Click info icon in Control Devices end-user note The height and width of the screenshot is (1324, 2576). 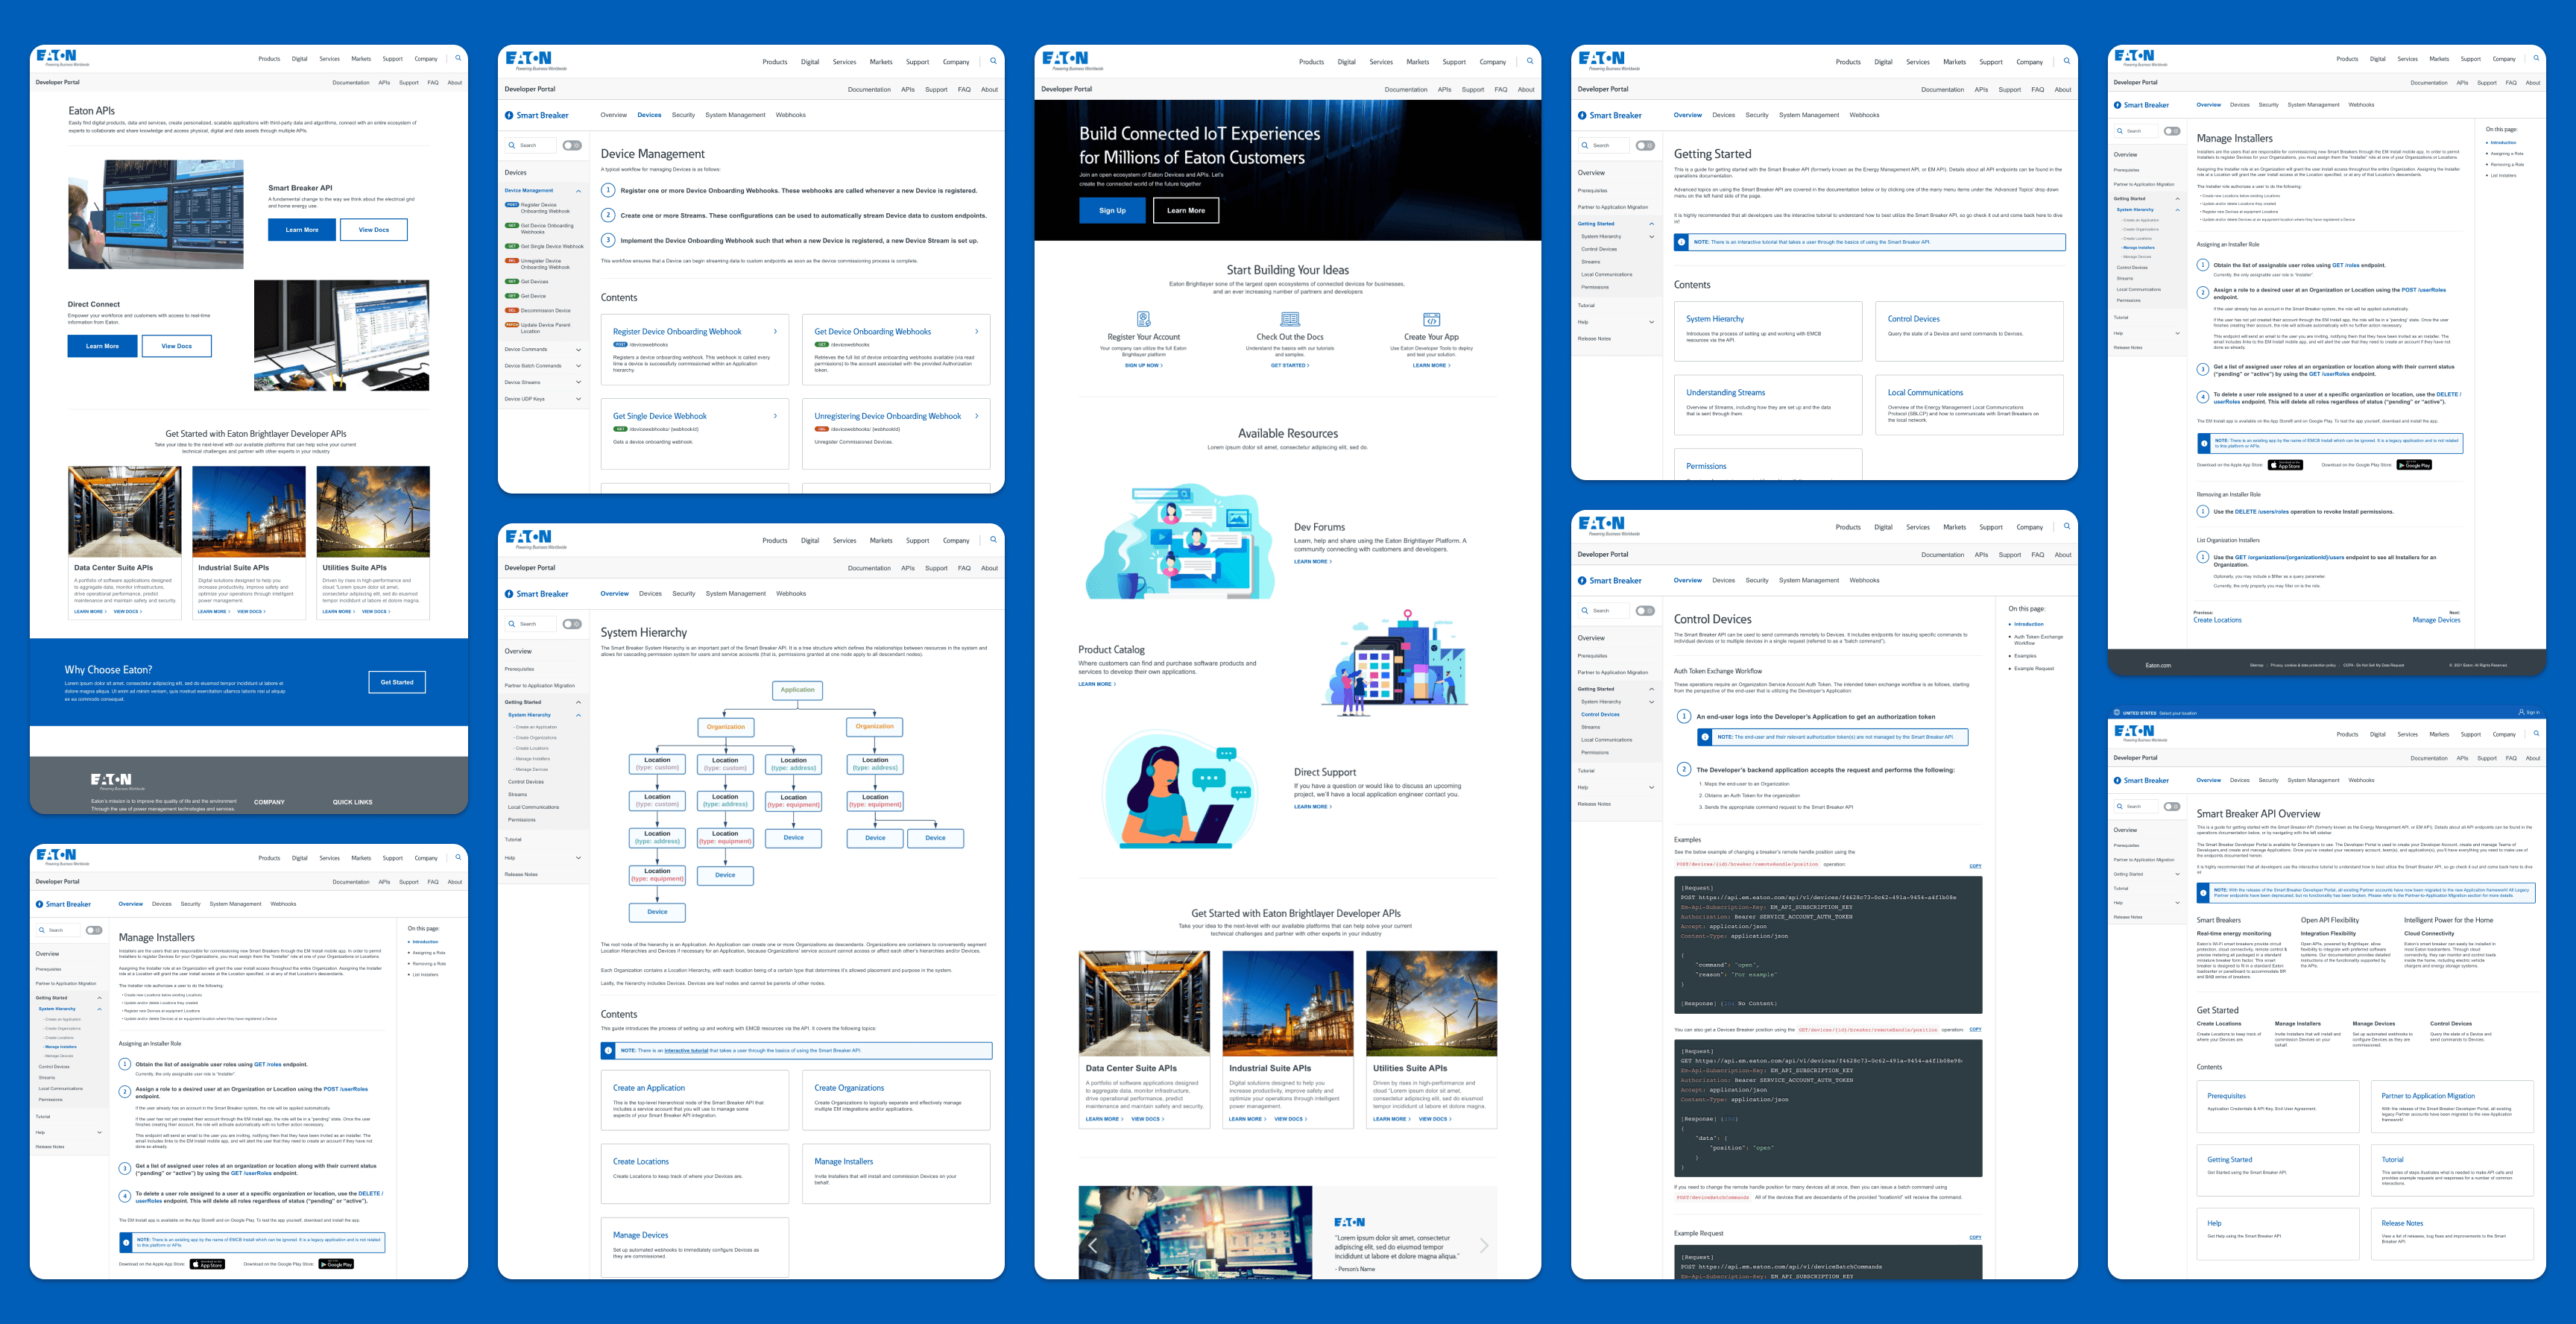click(1704, 737)
